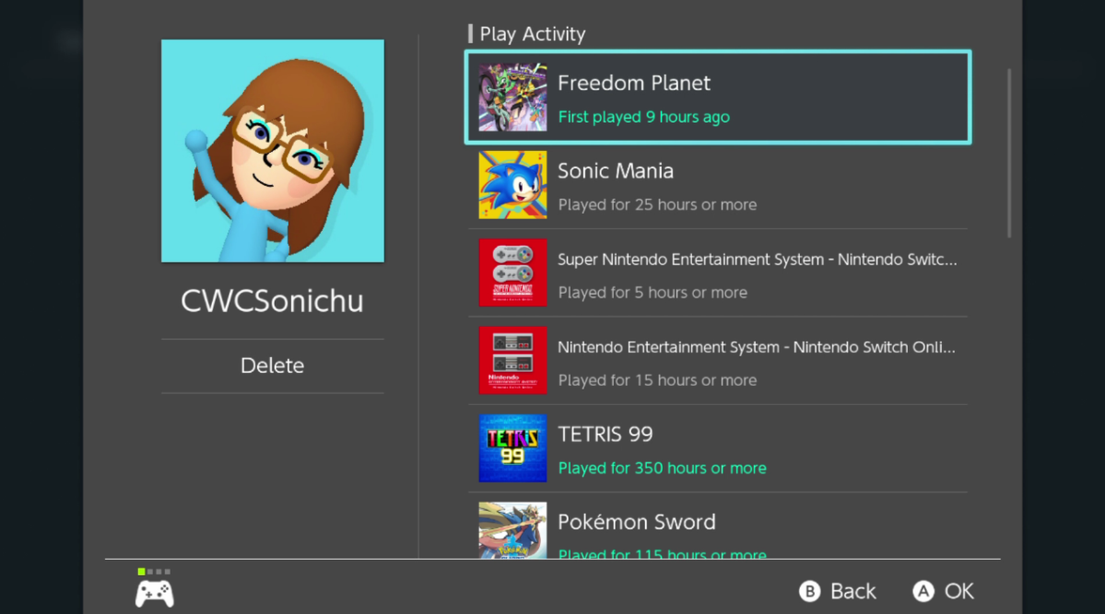Viewport: 1105px width, 614px height.
Task: Click 'Played for 15 hours or more'
Action: point(657,380)
